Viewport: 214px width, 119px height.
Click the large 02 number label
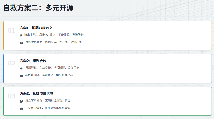(x=11, y=63)
